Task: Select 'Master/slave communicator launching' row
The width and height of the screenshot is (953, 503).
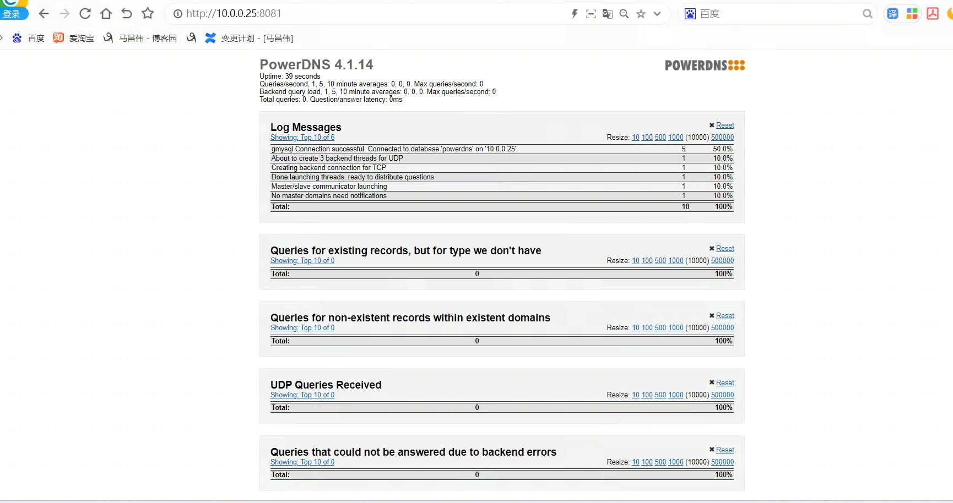Action: 502,187
